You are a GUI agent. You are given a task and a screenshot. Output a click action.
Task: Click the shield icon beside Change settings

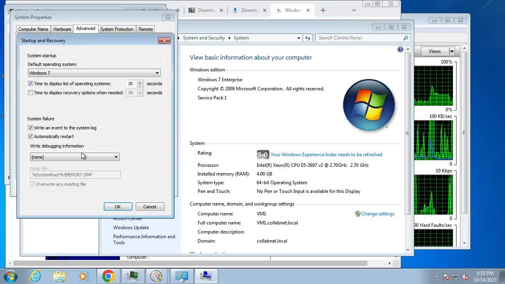point(358,214)
